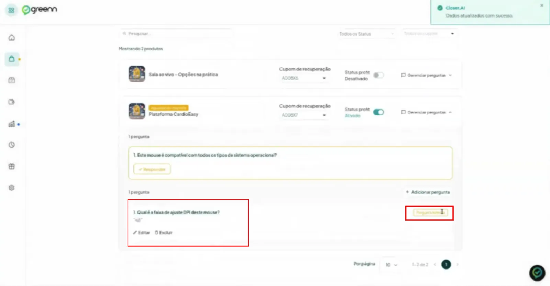
Task: Click Sala ao vivo product thumbnail
Action: coord(137,74)
